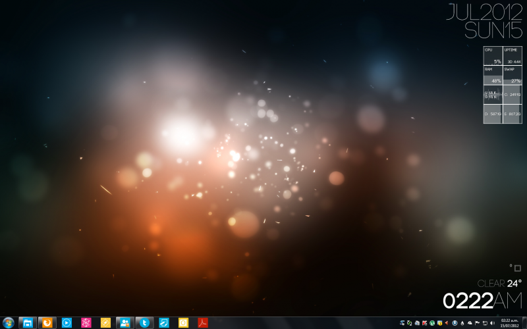Click the network upload/download meter tile
The width and height of the screenshot is (527, 329).
493,95
